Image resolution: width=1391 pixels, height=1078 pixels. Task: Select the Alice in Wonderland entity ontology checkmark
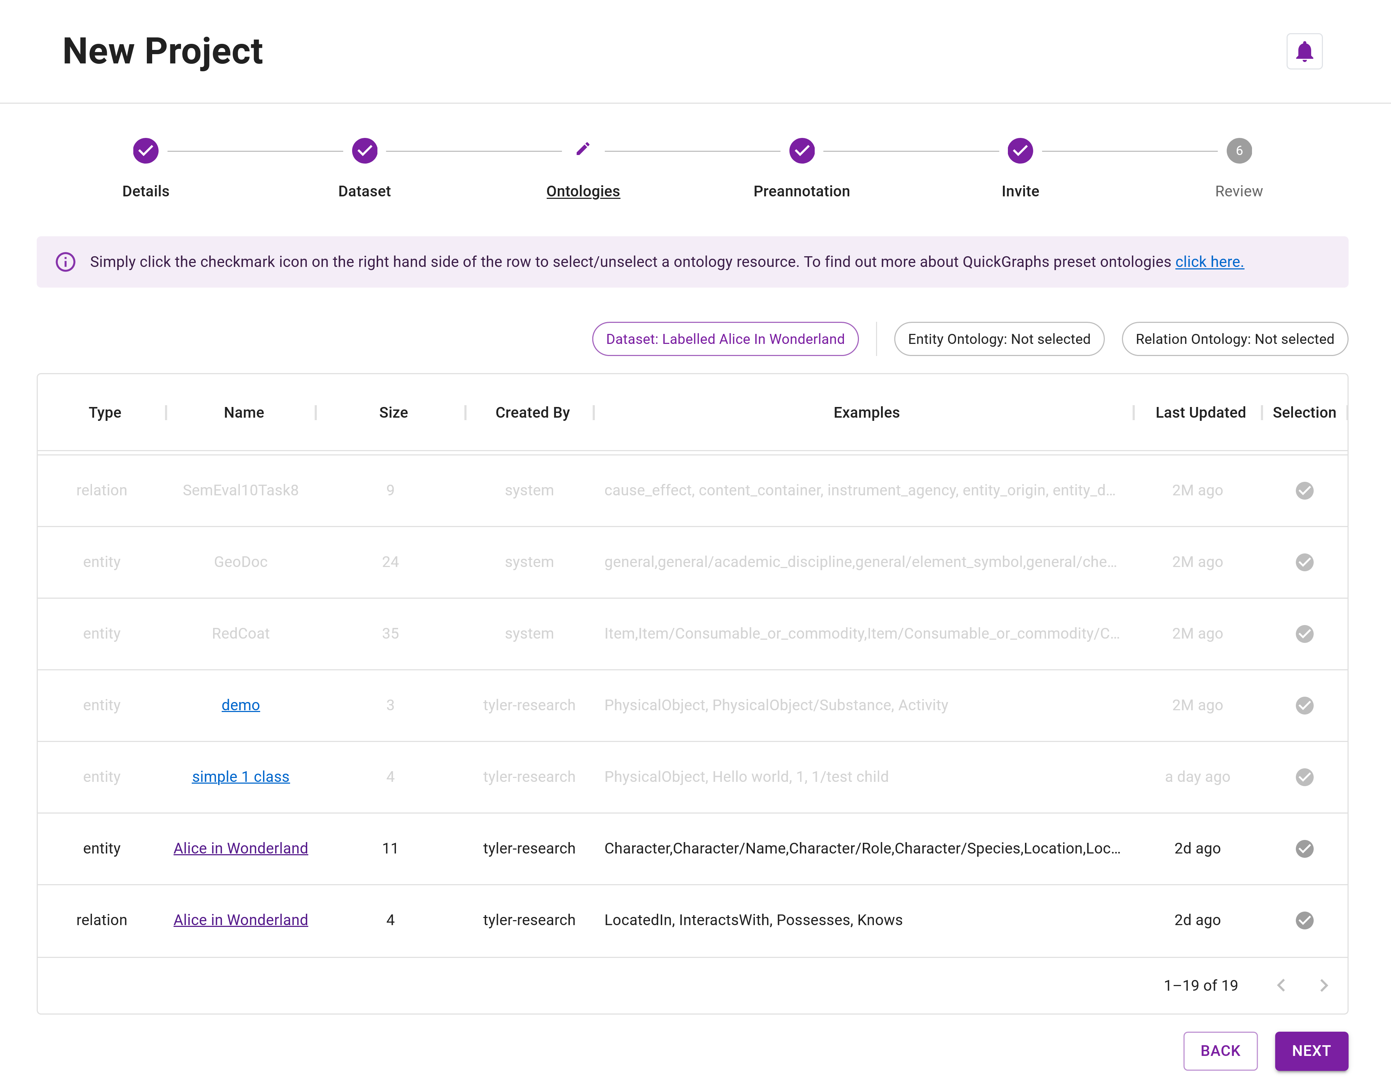1304,848
